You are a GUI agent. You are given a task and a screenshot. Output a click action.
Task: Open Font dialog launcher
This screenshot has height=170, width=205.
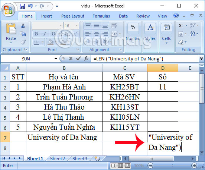(78, 50)
